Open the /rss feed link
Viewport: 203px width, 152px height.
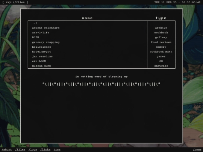click(x=57, y=149)
